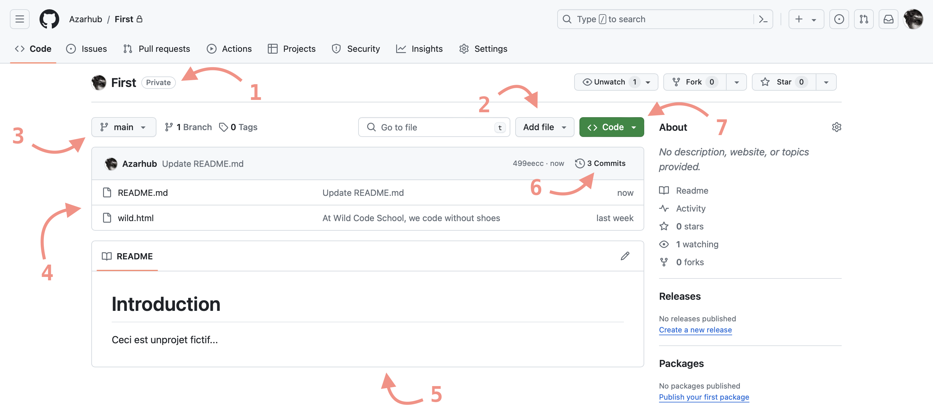Star the repository
The width and height of the screenshot is (933, 412).
[x=784, y=82]
